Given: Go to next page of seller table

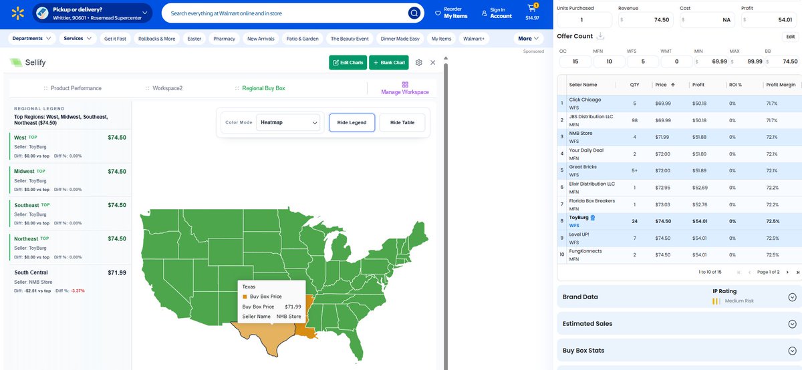Looking at the screenshot, I should [x=787, y=272].
